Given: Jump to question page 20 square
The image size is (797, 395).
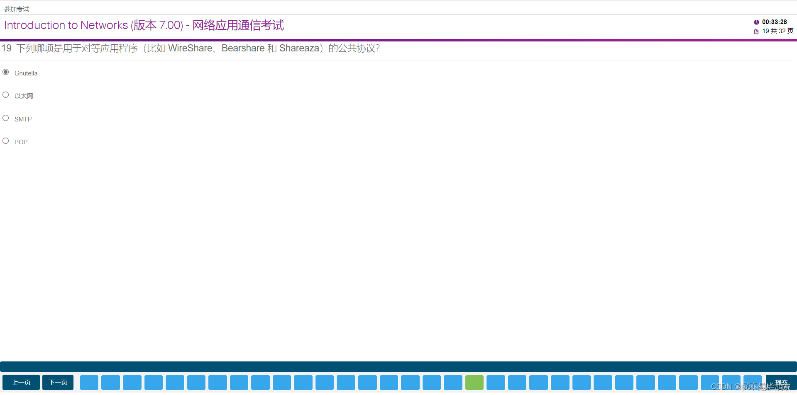Looking at the screenshot, I should [496, 382].
